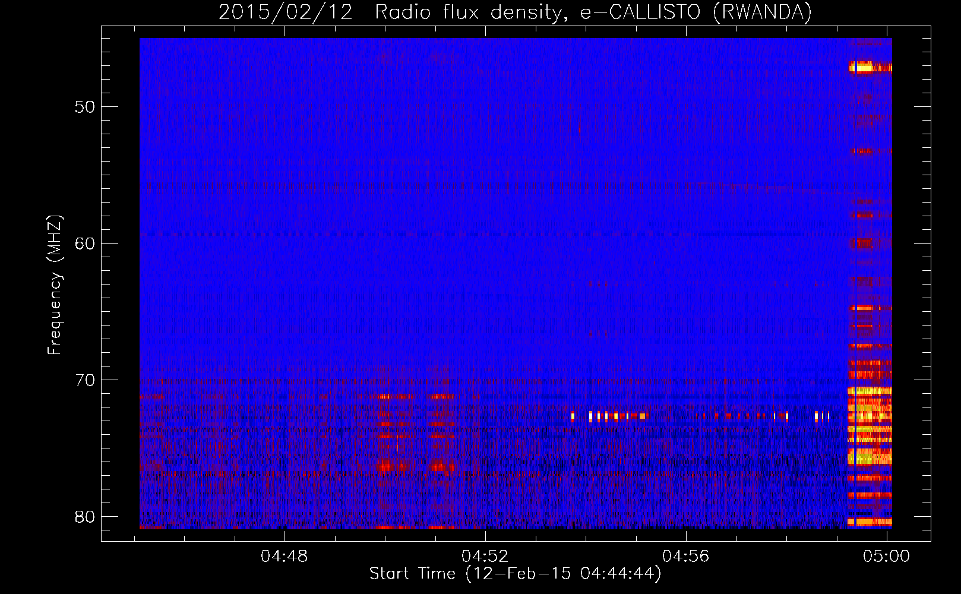
Task: Click the plot title 'Radio flux density, e-CALLISTO (RWANDA)'
Action: [x=593, y=12]
